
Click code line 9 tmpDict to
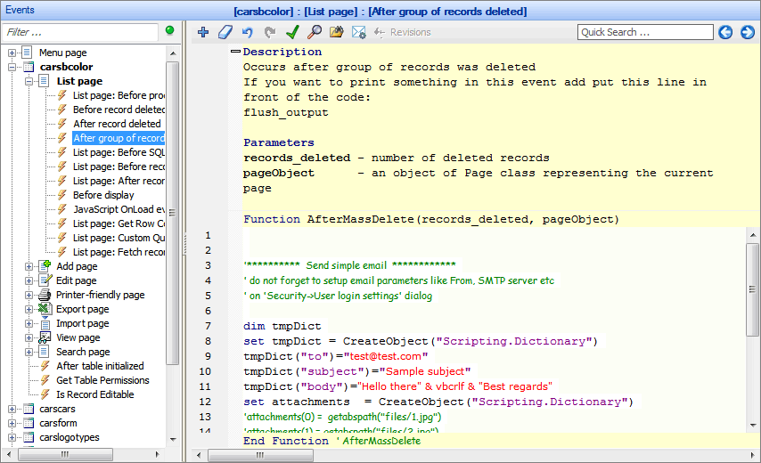point(335,356)
